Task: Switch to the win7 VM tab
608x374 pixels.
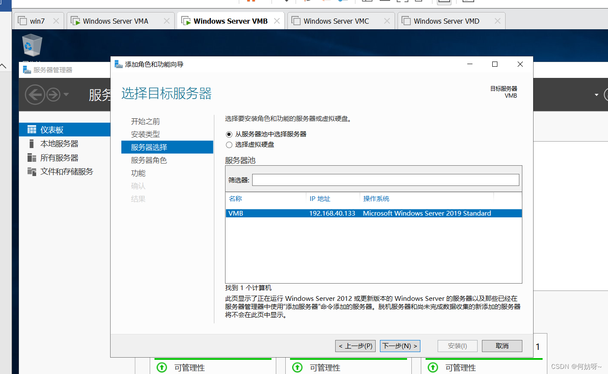Action: pos(37,21)
